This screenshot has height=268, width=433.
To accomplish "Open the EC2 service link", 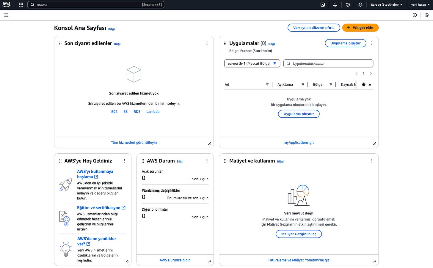I will coord(114,112).
